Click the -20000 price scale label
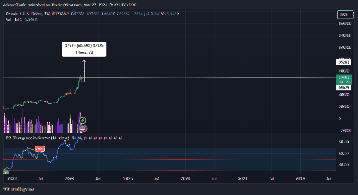This screenshot has height=195, width=358. tap(345, 131)
